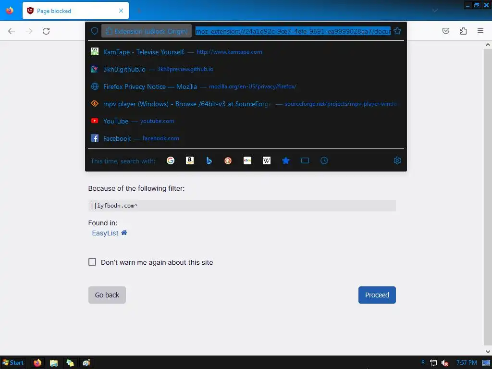The height and width of the screenshot is (369, 492).
Task: Click the muted volume tray icon
Action: coord(444,363)
